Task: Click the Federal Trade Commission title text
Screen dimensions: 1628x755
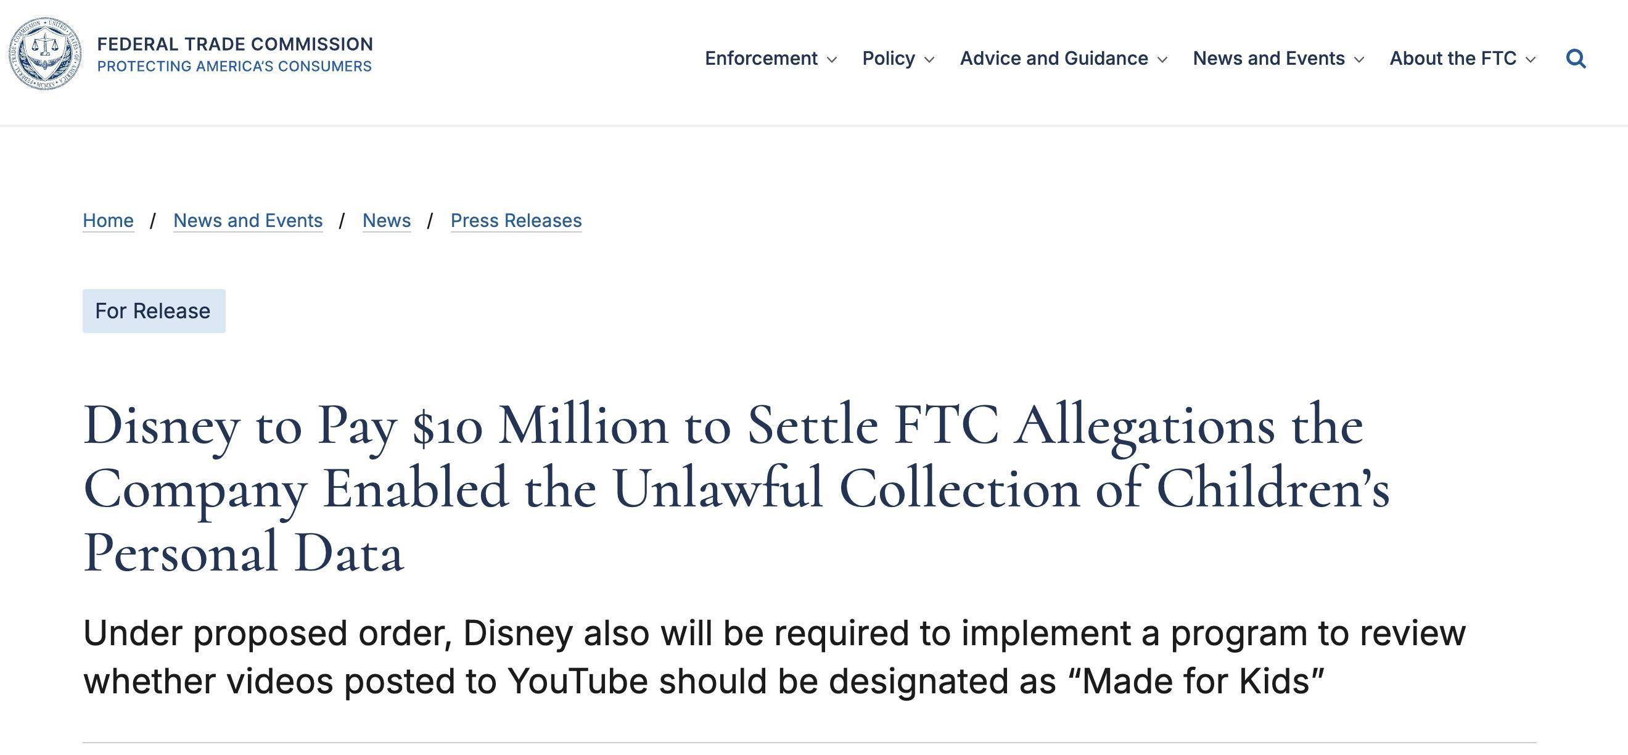Action: point(235,44)
